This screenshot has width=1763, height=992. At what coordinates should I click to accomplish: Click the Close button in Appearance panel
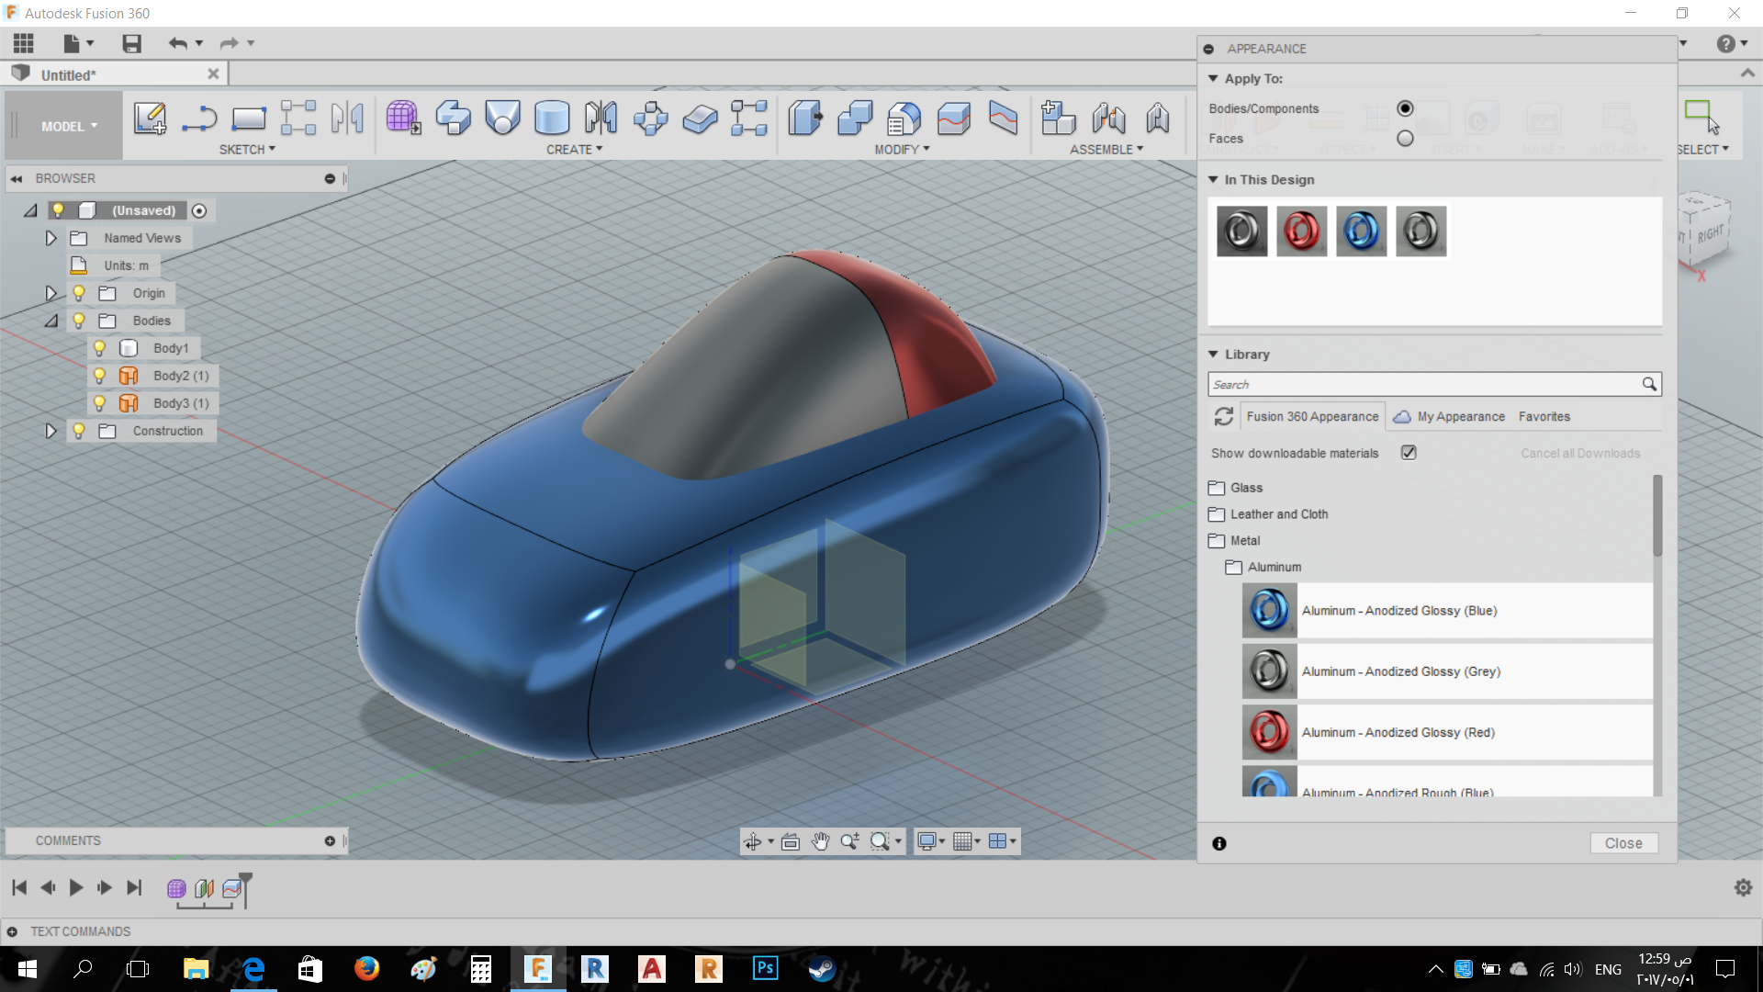1623,843
